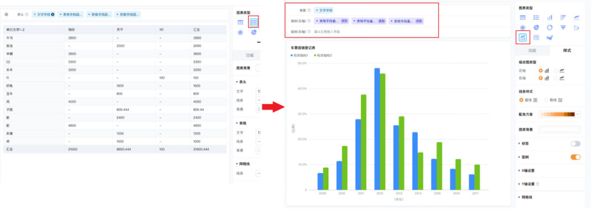597x220 pixels.
Task: Set 左轴 to line chart radio
Action: tap(556, 70)
